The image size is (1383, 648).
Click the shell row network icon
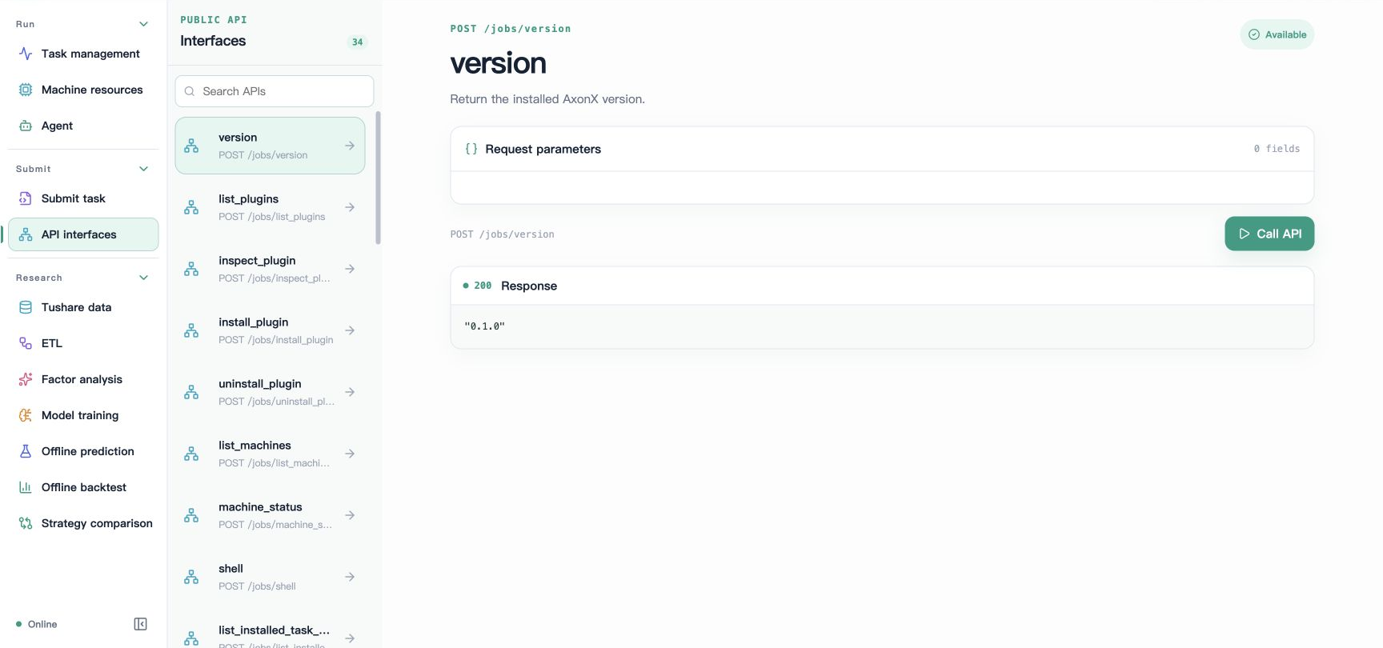tap(191, 577)
